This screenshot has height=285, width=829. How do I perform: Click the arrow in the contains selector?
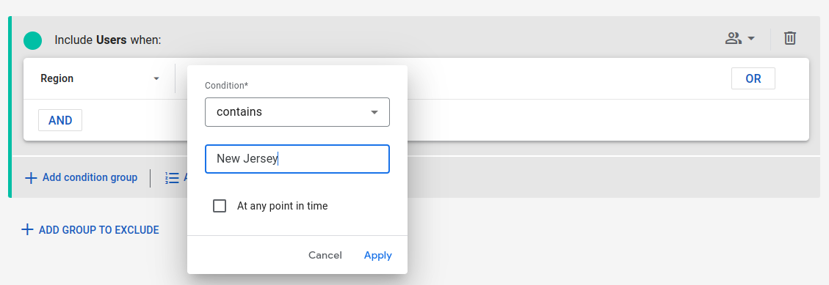374,112
